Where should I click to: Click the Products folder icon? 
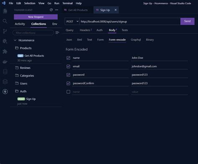(x=17, y=48)
